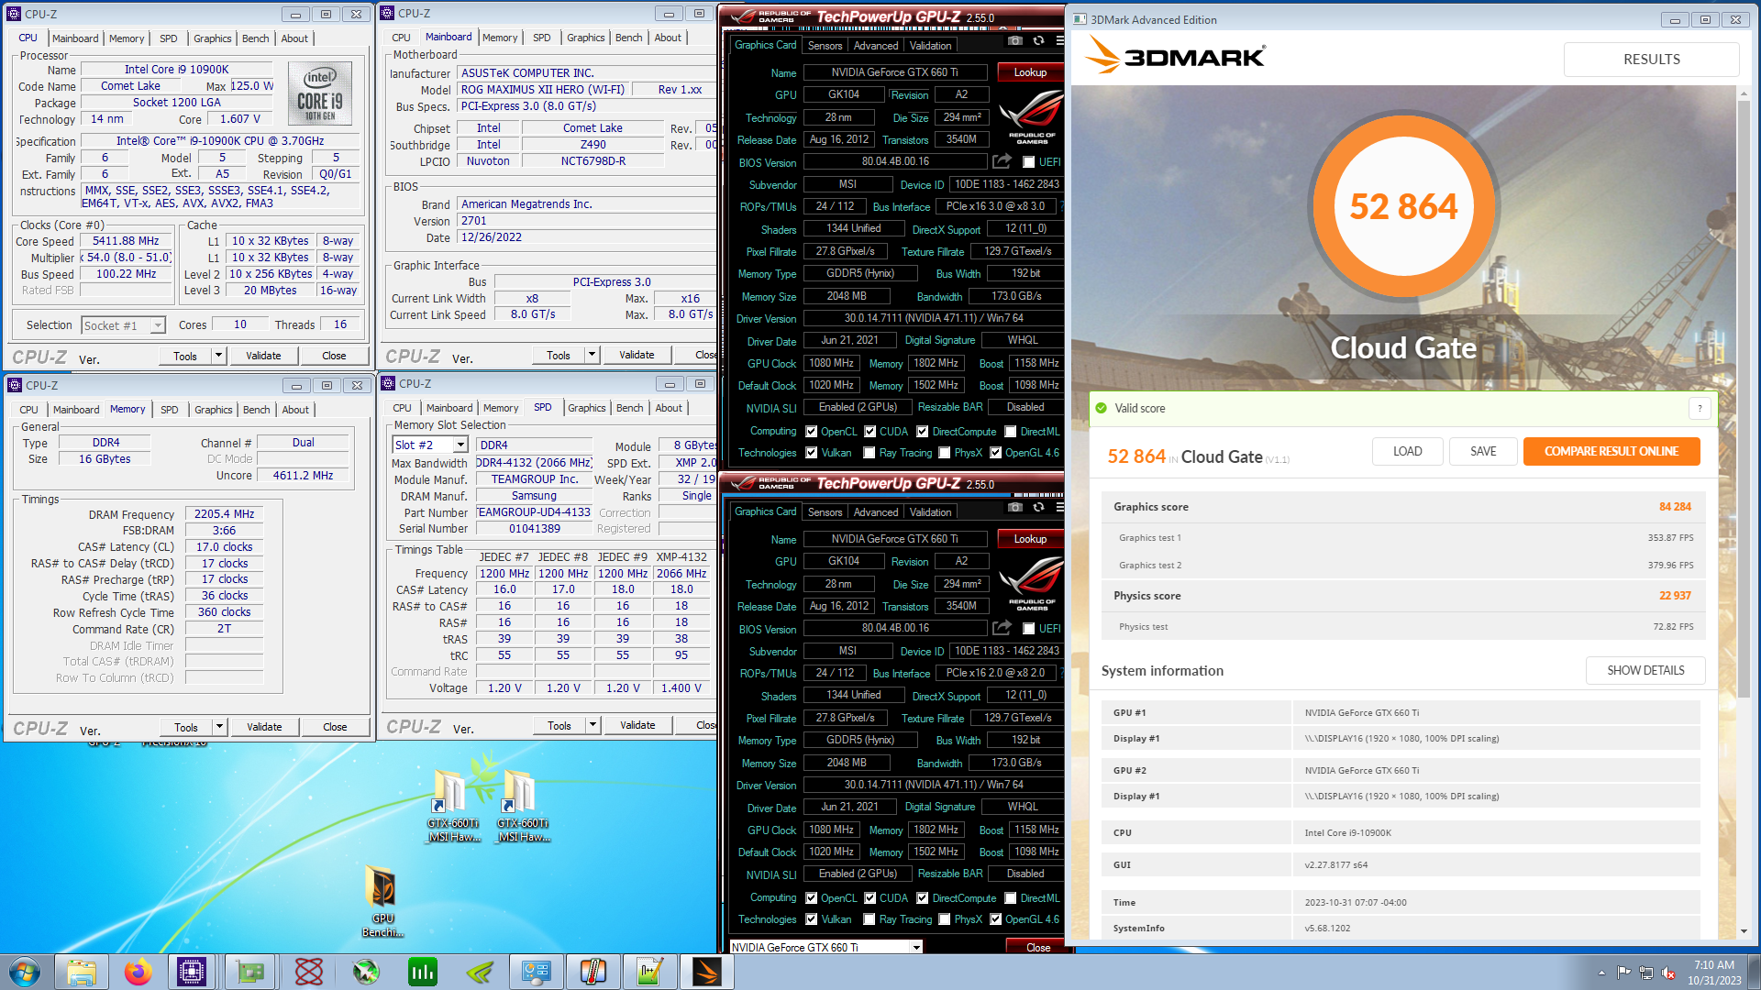
Task: Open the thermometer taskbar icon
Action: [x=593, y=971]
